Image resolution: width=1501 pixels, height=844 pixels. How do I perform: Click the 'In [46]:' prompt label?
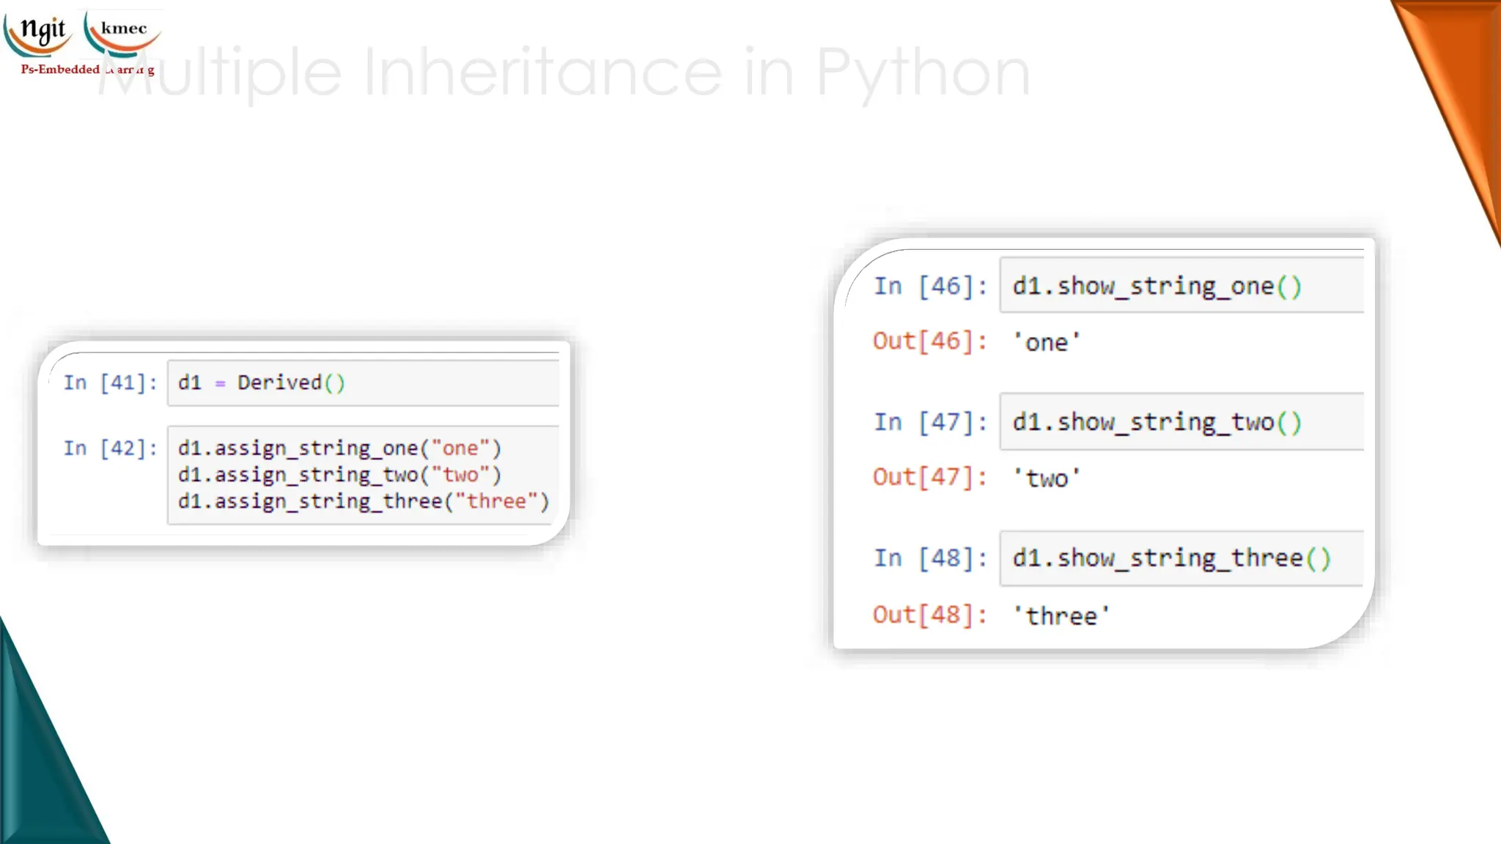point(930,286)
